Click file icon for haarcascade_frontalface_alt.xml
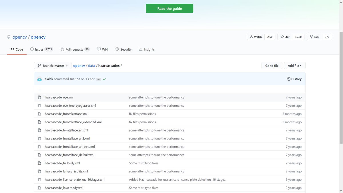This screenshot has width=343, height=193. pos(39,130)
